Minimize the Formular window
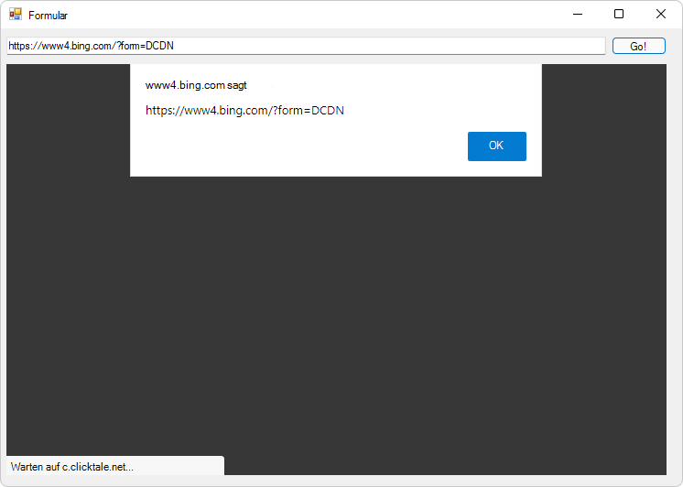Image resolution: width=683 pixels, height=487 pixels. pos(578,15)
